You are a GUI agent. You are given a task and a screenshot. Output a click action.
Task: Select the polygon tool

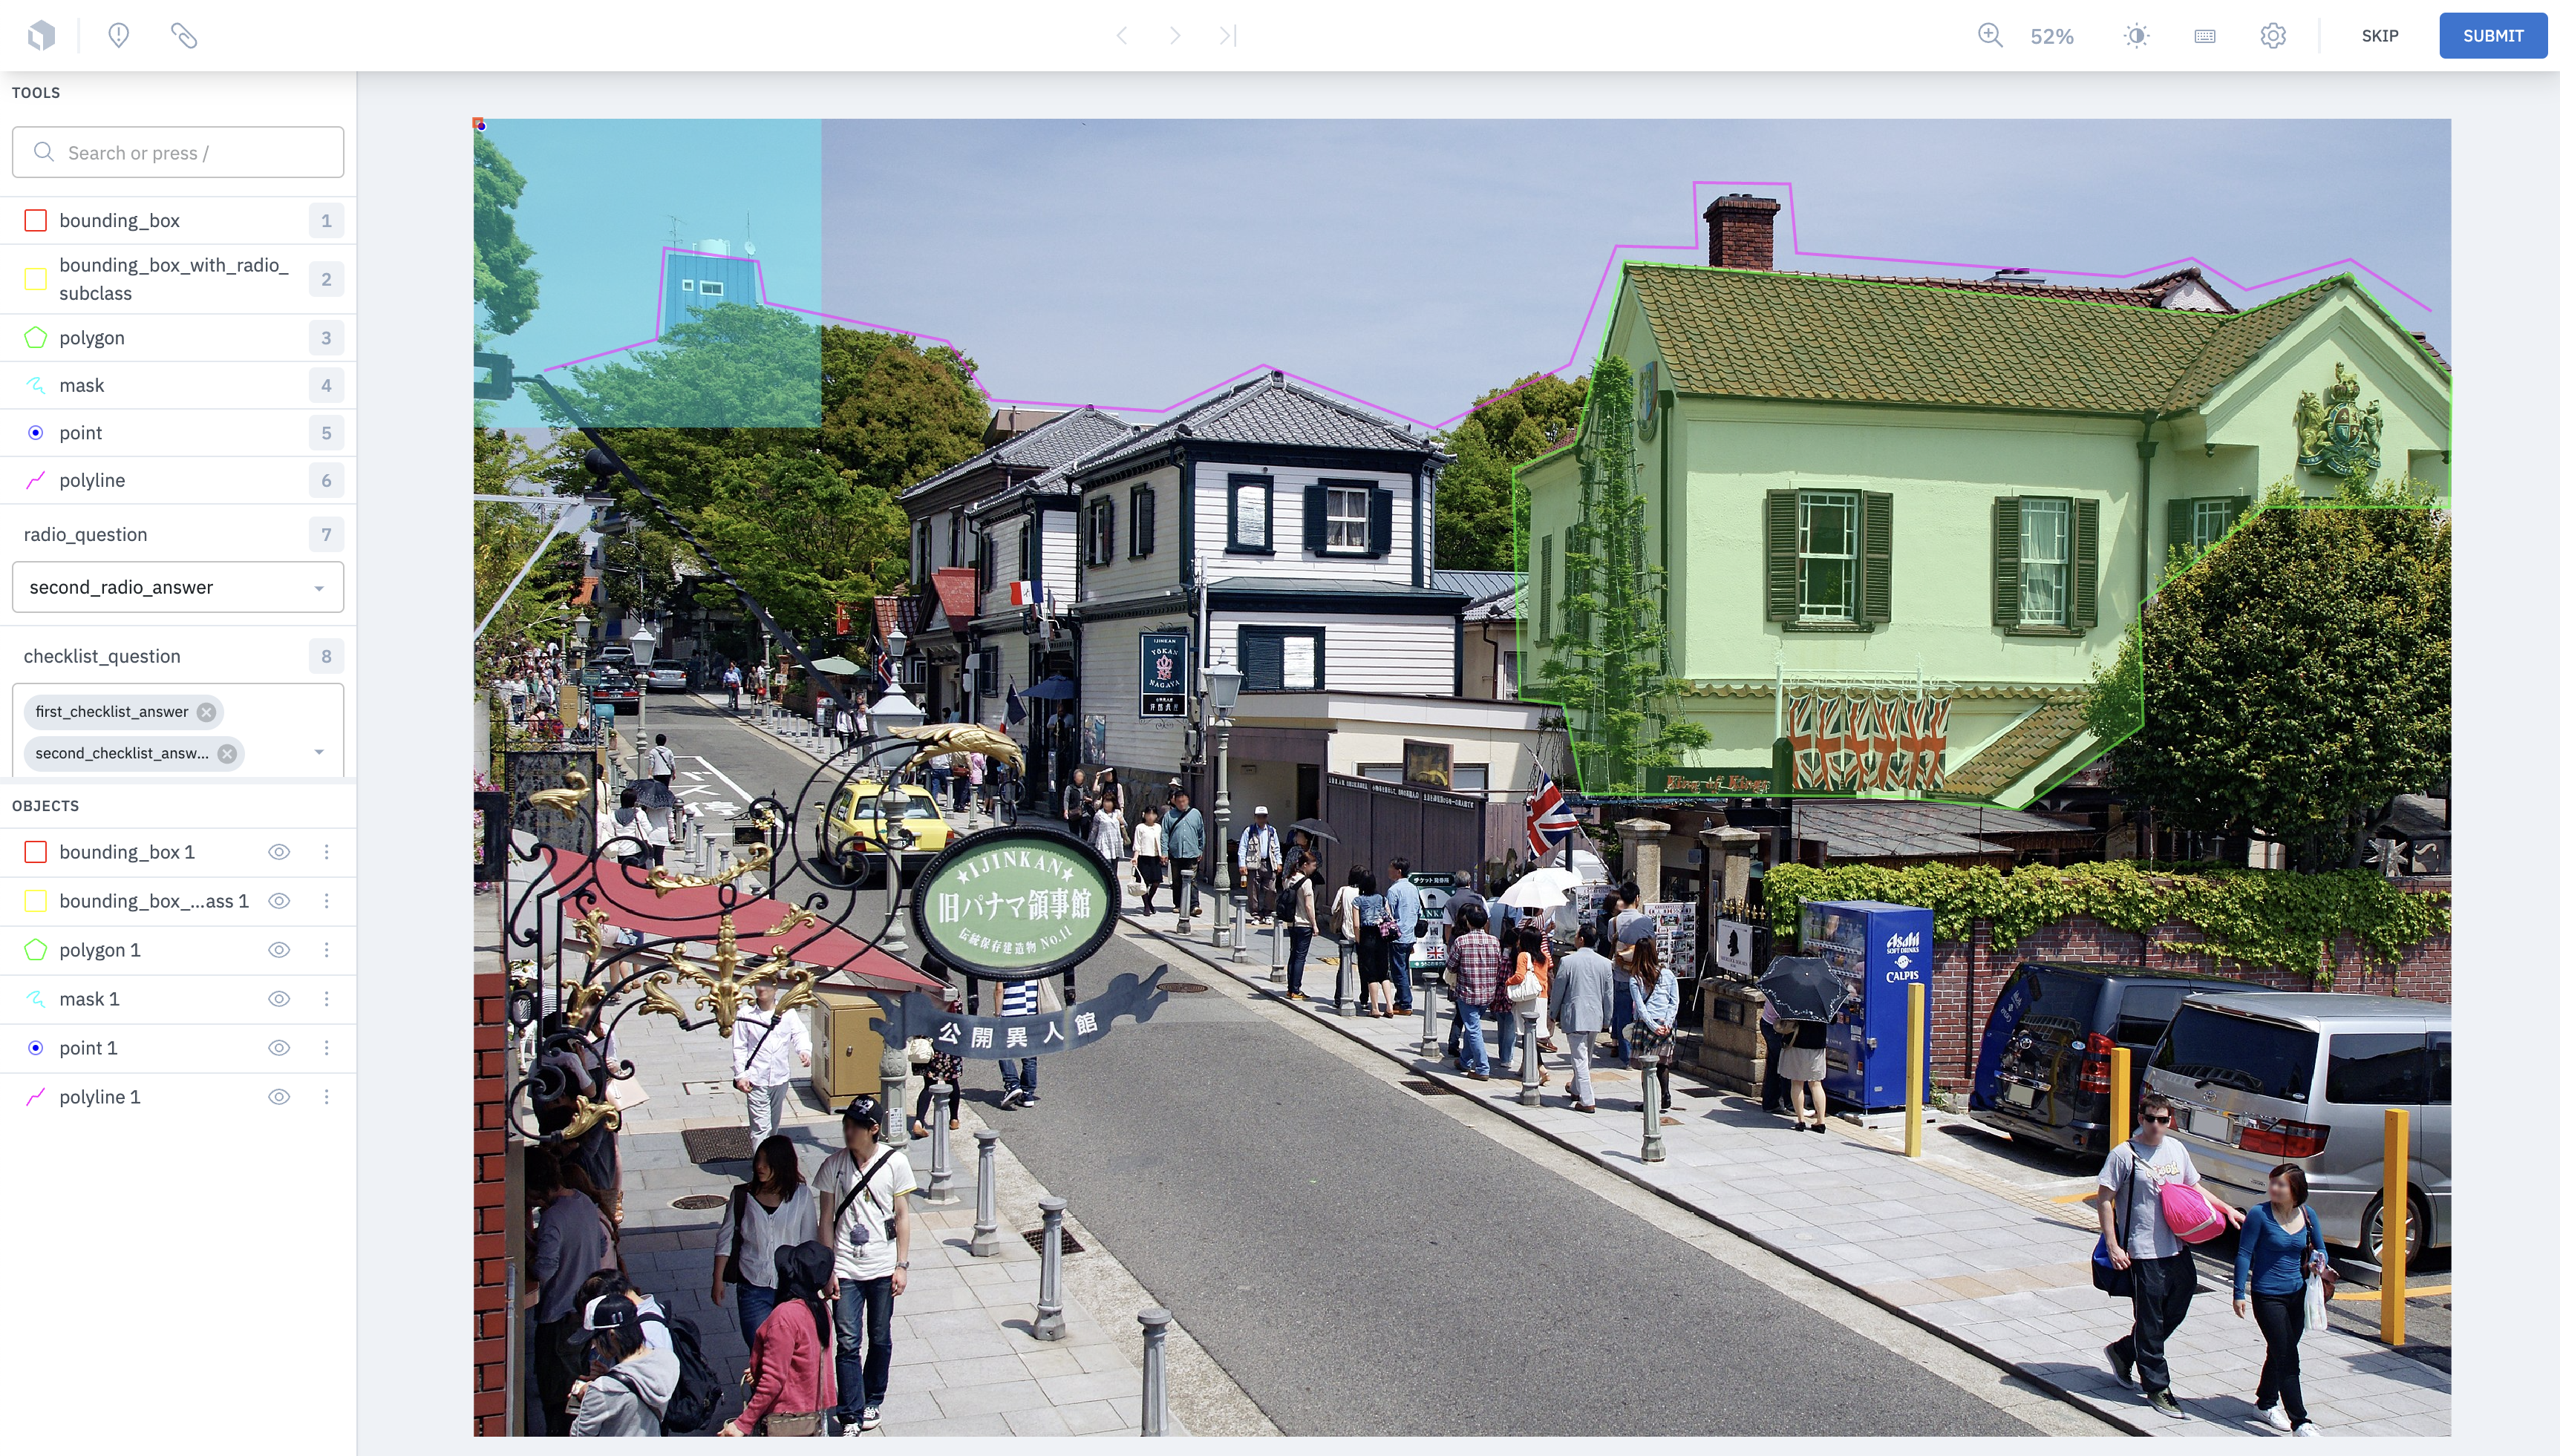pyautogui.click(x=91, y=338)
